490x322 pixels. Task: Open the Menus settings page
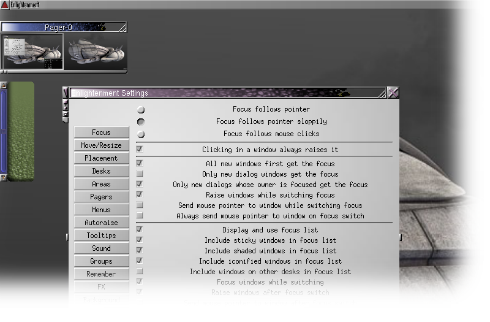[x=101, y=210]
